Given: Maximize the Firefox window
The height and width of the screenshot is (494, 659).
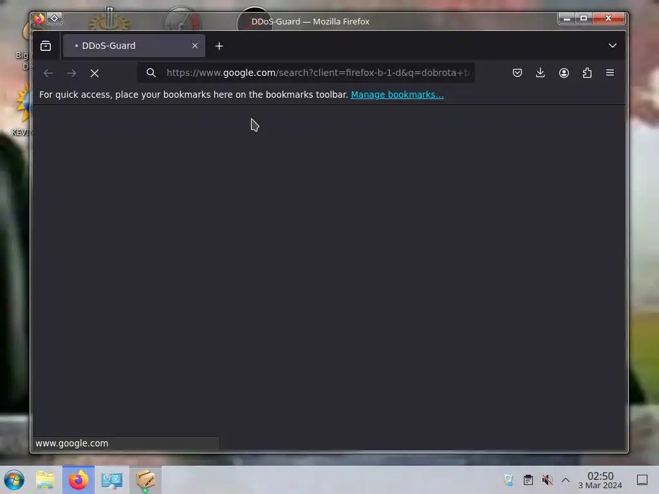Looking at the screenshot, I should point(583,18).
